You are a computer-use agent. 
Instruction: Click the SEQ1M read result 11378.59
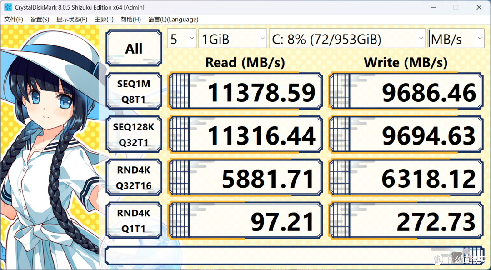point(245,91)
